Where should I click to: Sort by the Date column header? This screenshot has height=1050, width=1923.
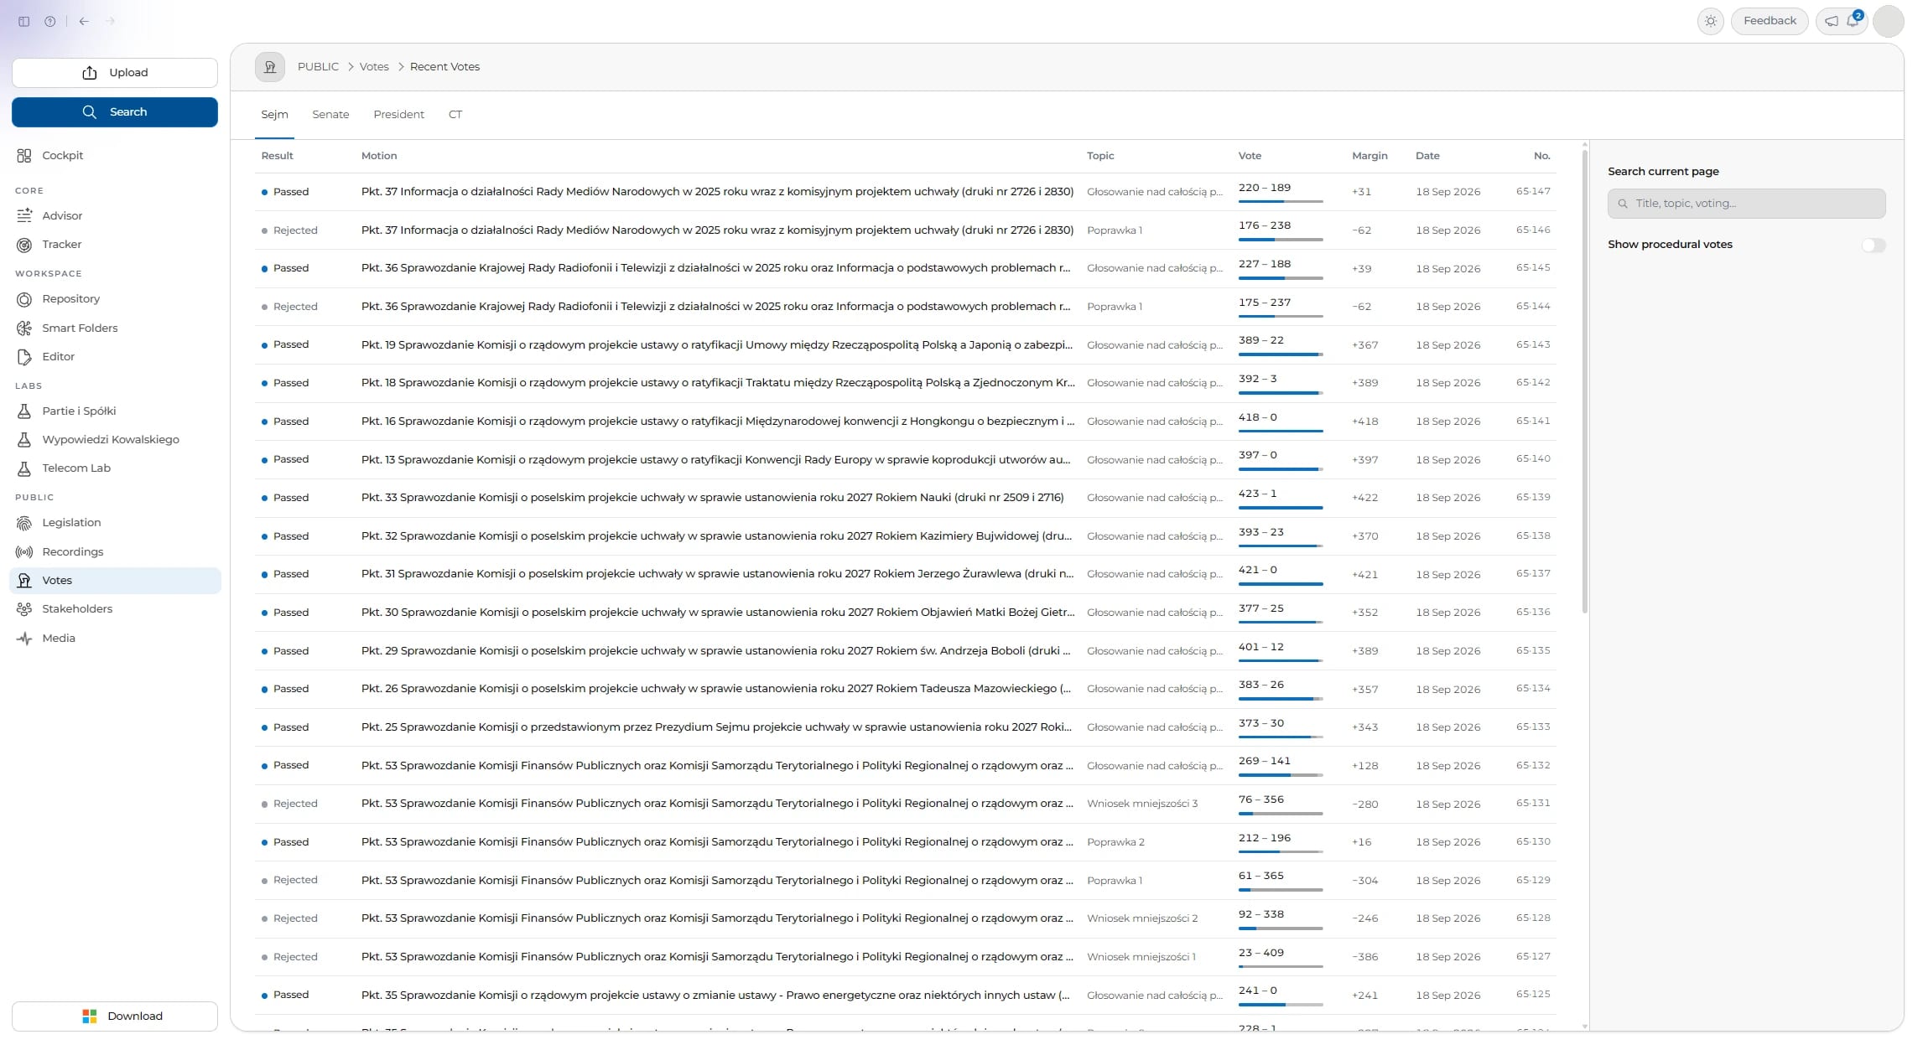click(x=1427, y=156)
